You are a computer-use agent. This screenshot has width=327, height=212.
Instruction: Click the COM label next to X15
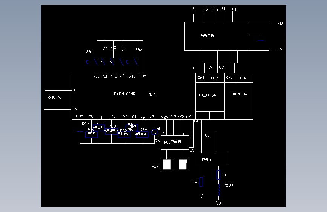click(143, 76)
